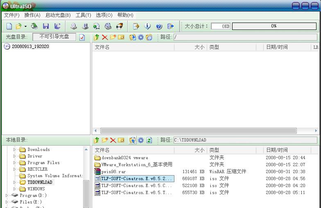Click Up folder icon in disc image toolbar
This screenshot has height=208, width=321.
coord(97,37)
